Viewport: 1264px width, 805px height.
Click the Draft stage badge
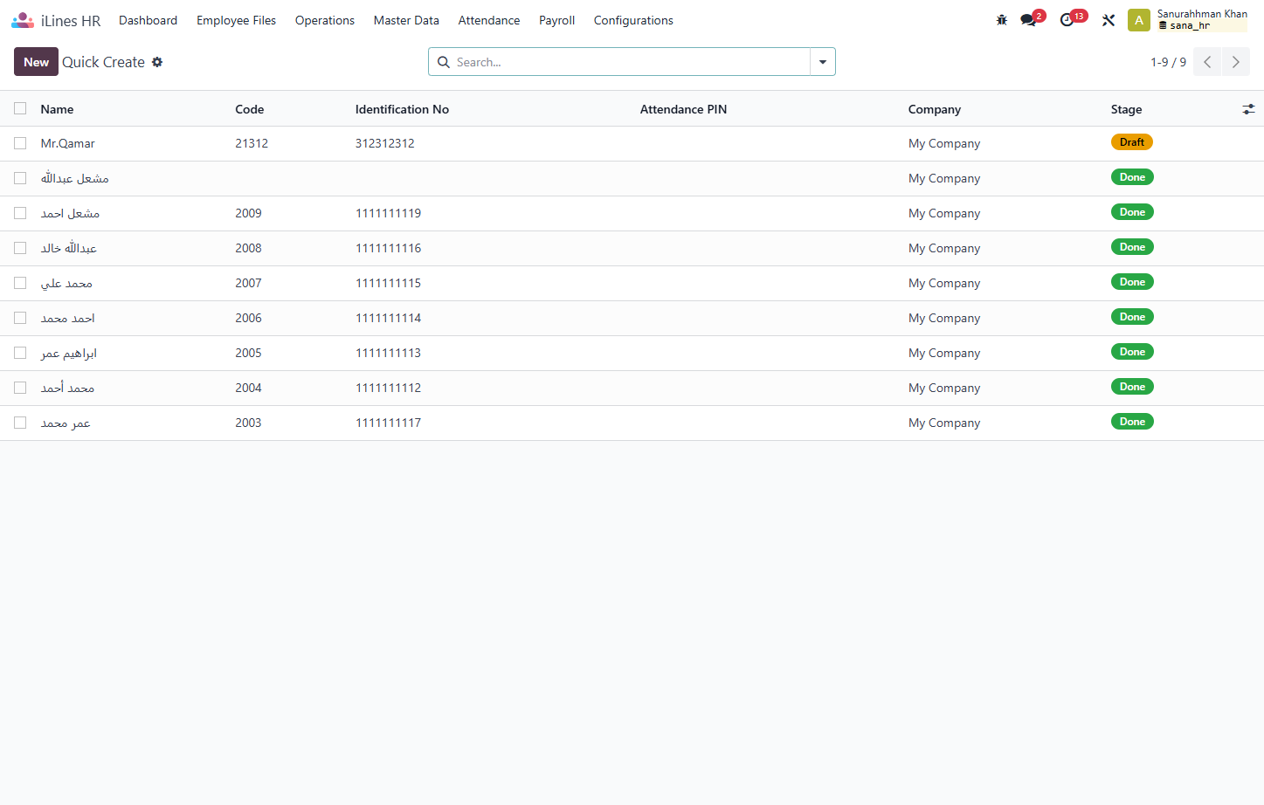point(1131,142)
